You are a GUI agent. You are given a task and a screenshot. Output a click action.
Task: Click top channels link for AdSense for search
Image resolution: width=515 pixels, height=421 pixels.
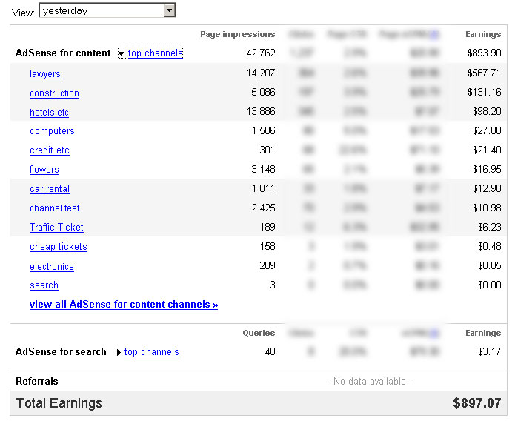(x=151, y=352)
